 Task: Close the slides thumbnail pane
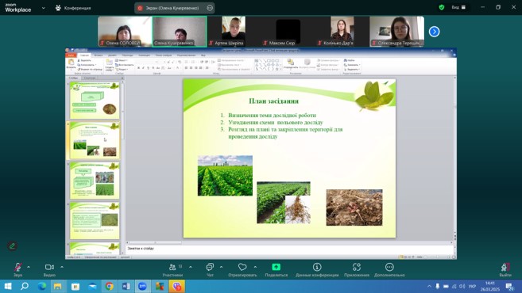(x=122, y=78)
